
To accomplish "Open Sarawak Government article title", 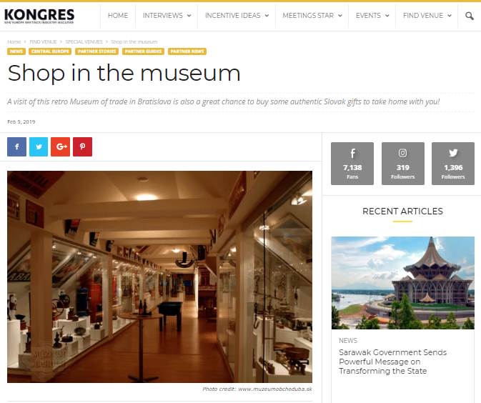I will click(x=392, y=362).
